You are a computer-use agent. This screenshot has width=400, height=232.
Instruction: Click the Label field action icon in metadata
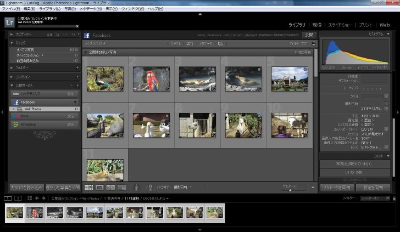pos(386,97)
